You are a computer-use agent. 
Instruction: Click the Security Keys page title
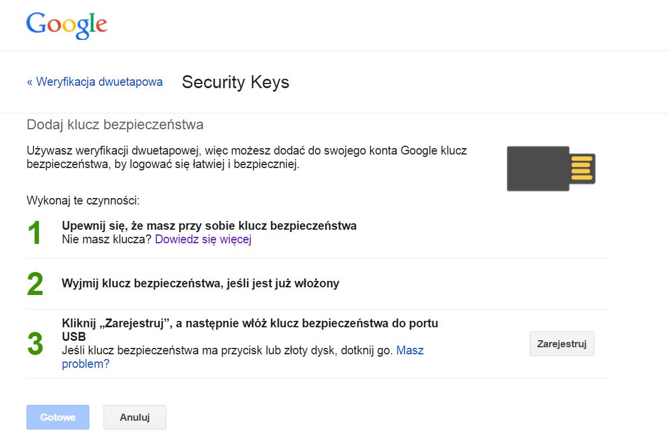click(235, 82)
